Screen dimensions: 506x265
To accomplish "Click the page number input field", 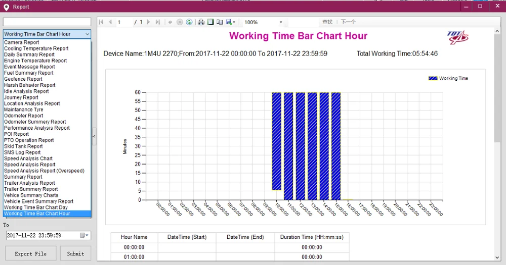I will pos(124,22).
